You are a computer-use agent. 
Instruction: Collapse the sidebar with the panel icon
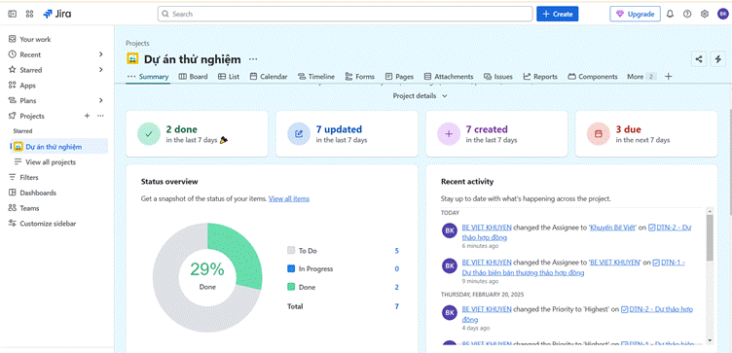pos(12,14)
